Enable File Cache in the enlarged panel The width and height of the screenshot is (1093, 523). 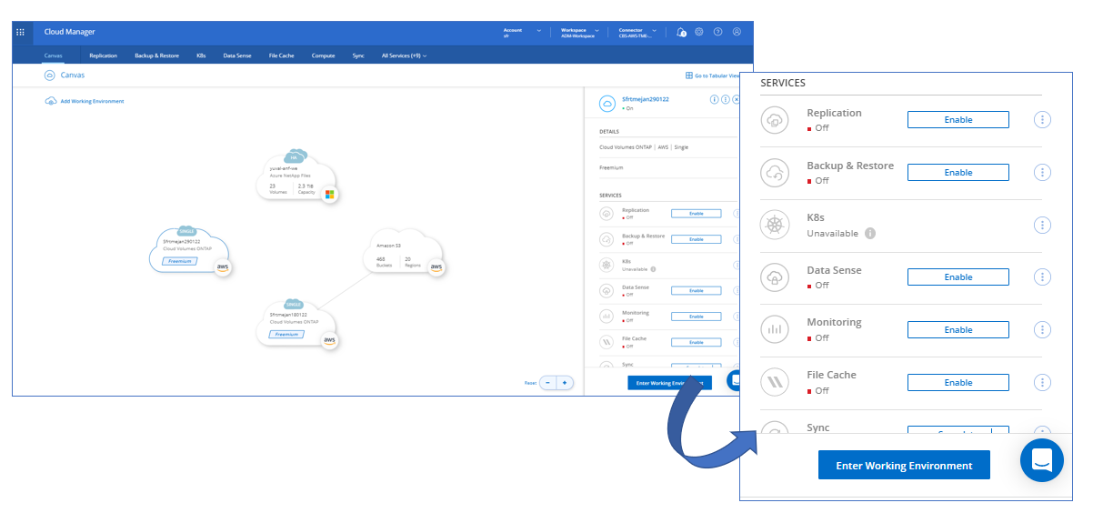point(958,383)
